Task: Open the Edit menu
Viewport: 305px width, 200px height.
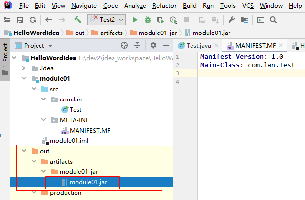Action: (40, 6)
